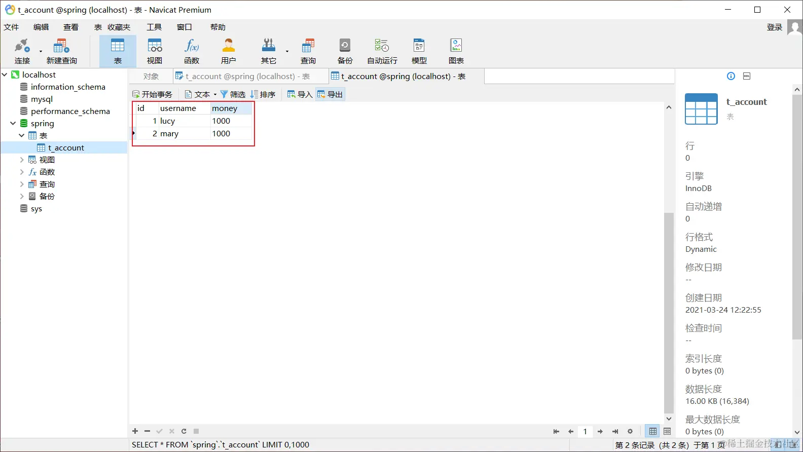Screen dimensions: 803x452
Task: Select the mysql database
Action: pos(42,99)
